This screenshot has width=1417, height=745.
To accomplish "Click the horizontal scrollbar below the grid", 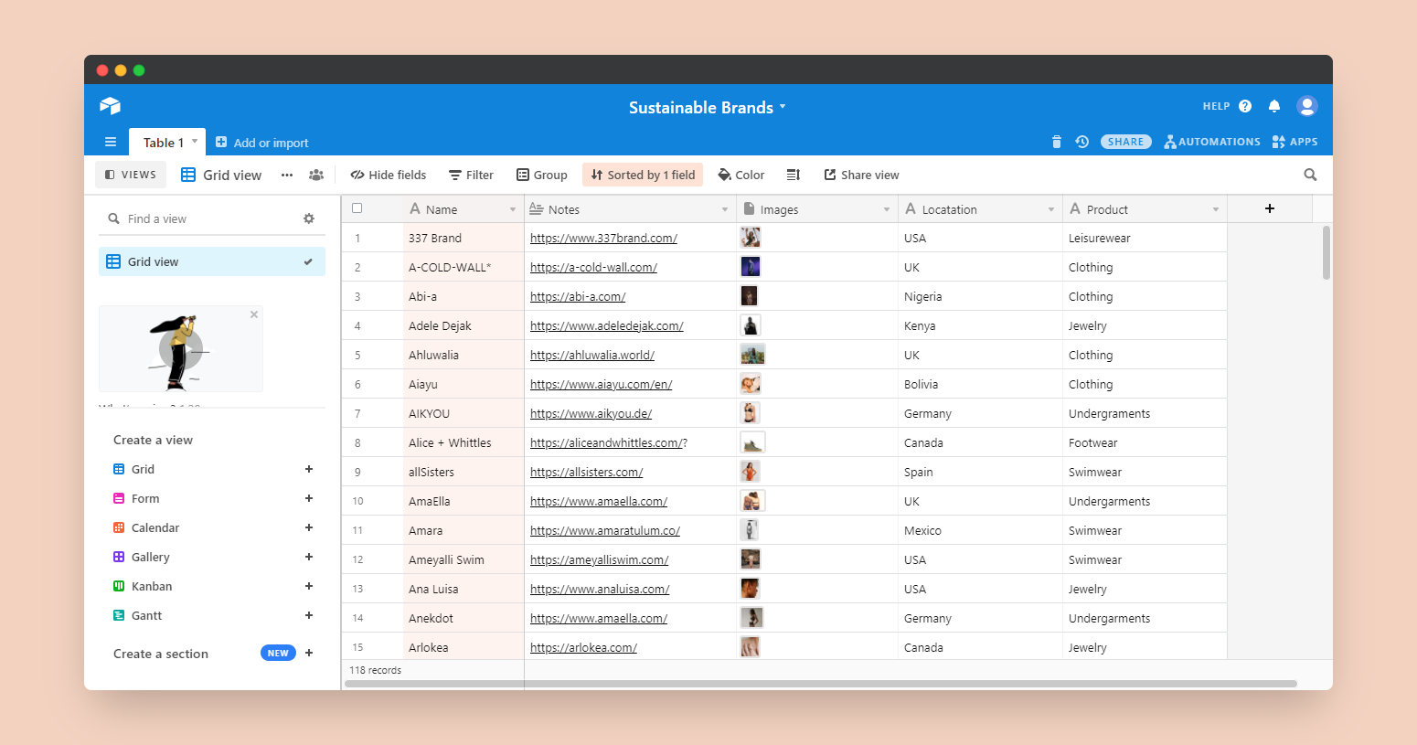I will point(821,684).
